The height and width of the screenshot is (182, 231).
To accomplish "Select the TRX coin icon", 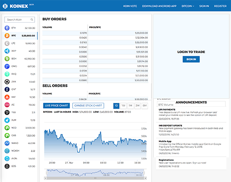I will (x=7, y=112).
